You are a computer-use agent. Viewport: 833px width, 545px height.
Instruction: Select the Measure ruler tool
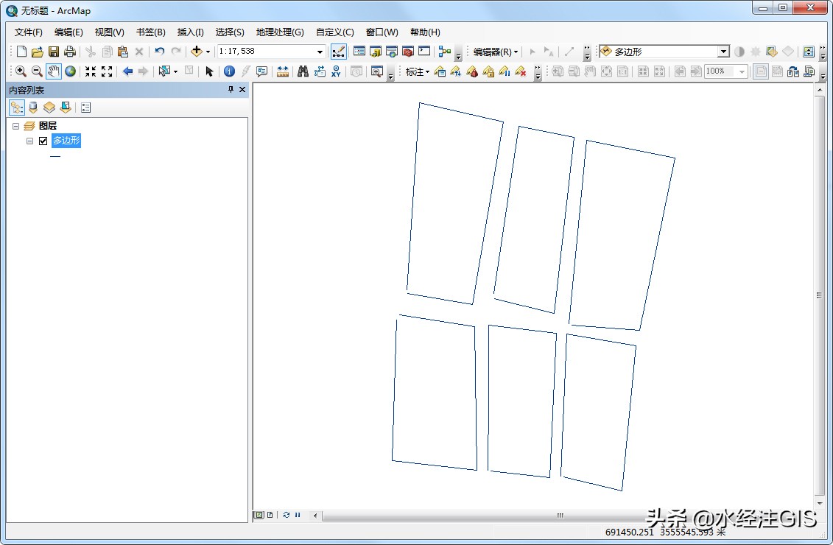pos(283,71)
